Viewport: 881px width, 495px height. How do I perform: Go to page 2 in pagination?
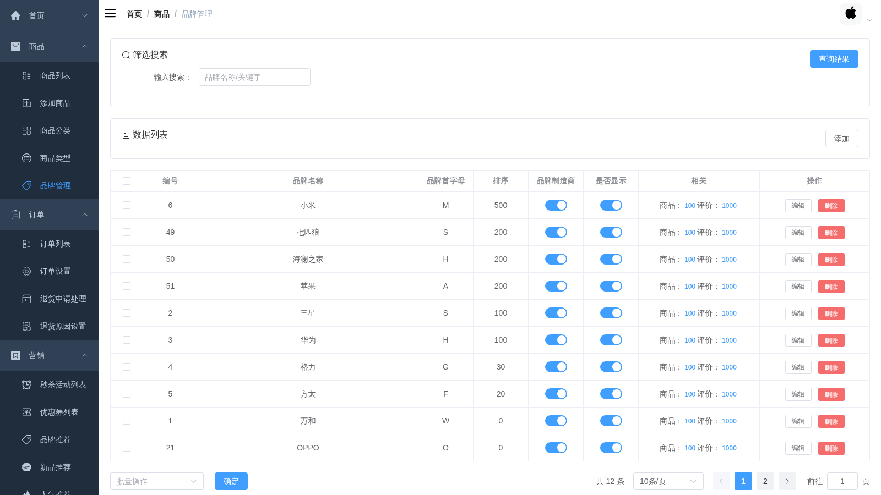coord(765,481)
